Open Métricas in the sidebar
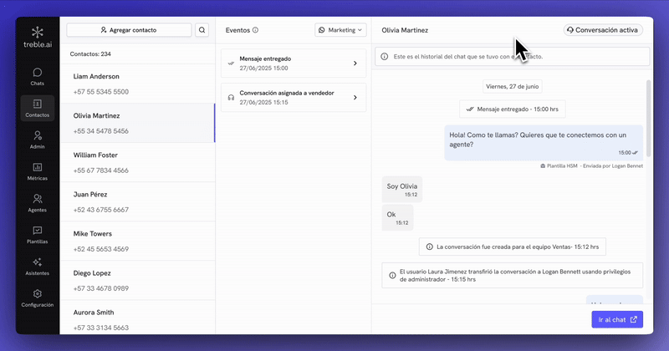Image resolution: width=669 pixels, height=351 pixels. point(37,171)
